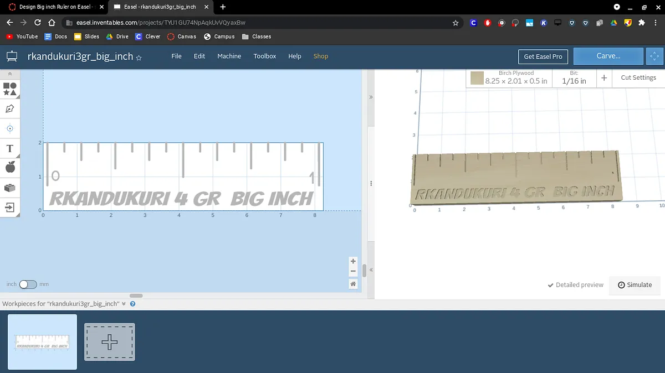Toggle the Detailed preview option
The height and width of the screenshot is (373, 665).
pos(575,285)
